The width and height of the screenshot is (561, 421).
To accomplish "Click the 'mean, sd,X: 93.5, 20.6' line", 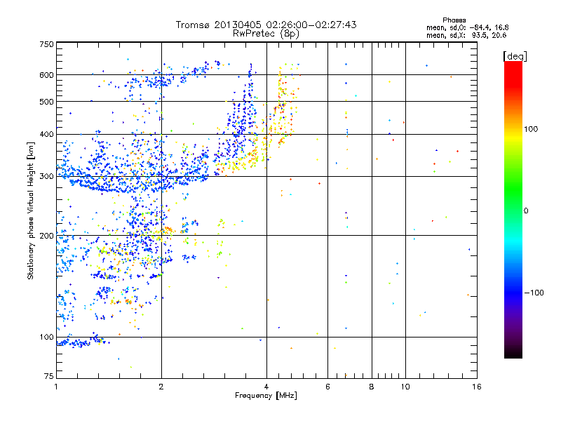I will [x=466, y=35].
